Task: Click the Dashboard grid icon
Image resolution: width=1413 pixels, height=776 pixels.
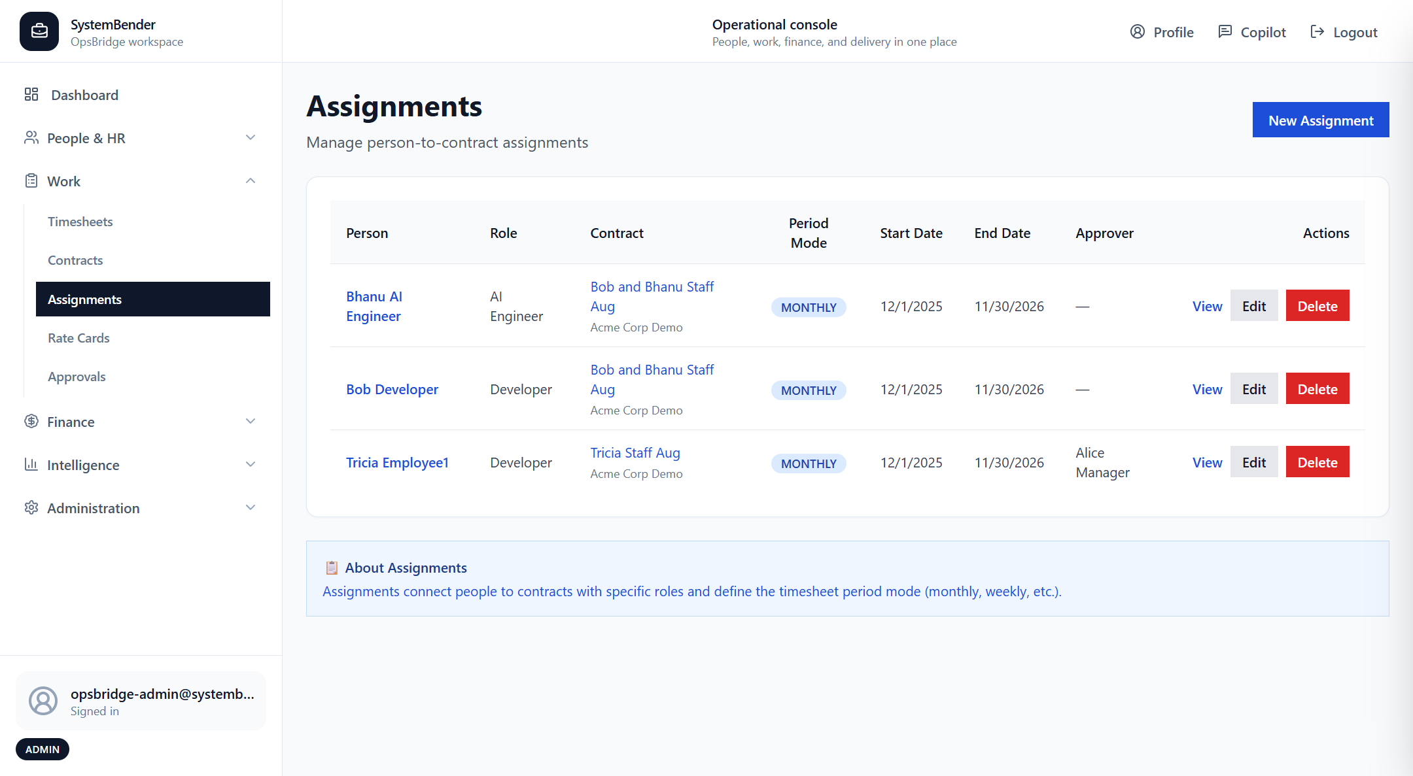Action: [31, 95]
